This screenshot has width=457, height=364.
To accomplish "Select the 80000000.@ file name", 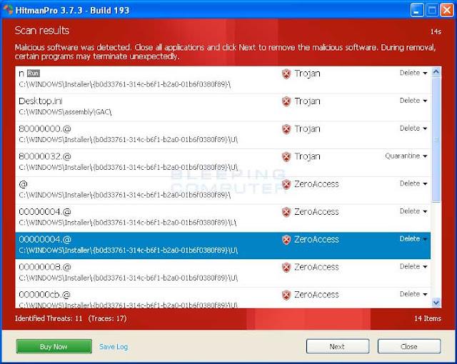I will point(45,128).
